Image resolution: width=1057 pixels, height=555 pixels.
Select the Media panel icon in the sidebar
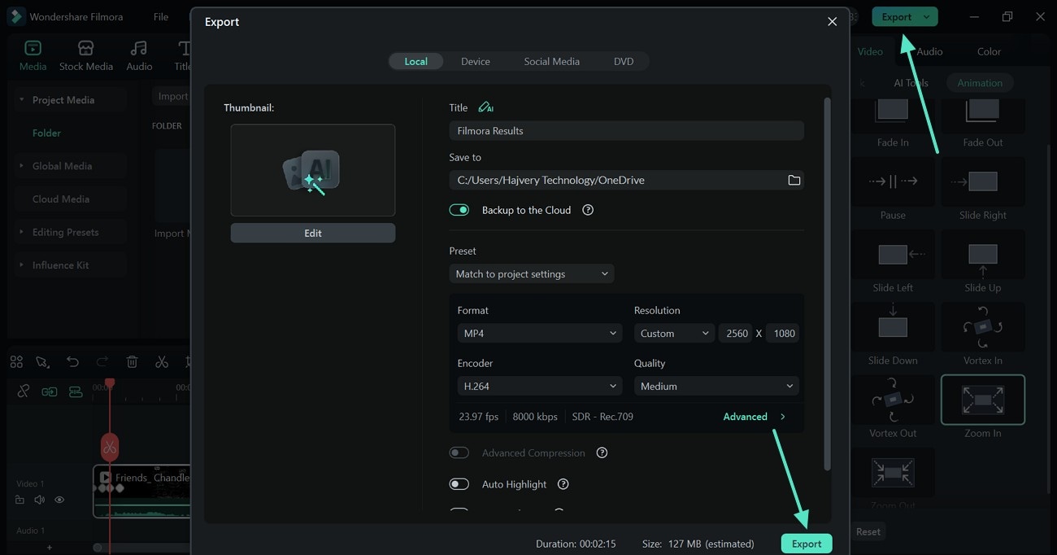pos(32,47)
